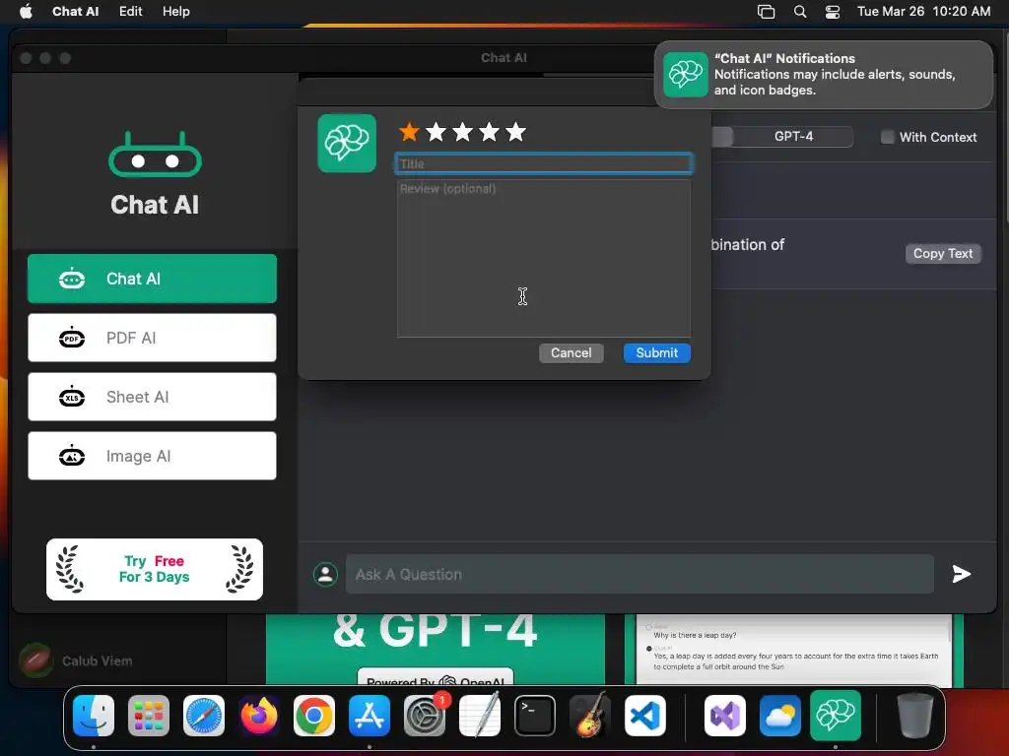Enable the With Context checkbox
Viewport: 1009px width, 756px height.
(887, 137)
